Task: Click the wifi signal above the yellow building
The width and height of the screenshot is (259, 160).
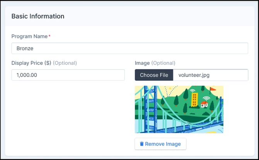Action: (x=192, y=90)
